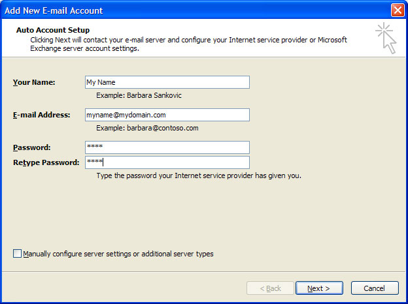
Task: Close the Add New E-mail Account dialog
Action: pos(398,10)
